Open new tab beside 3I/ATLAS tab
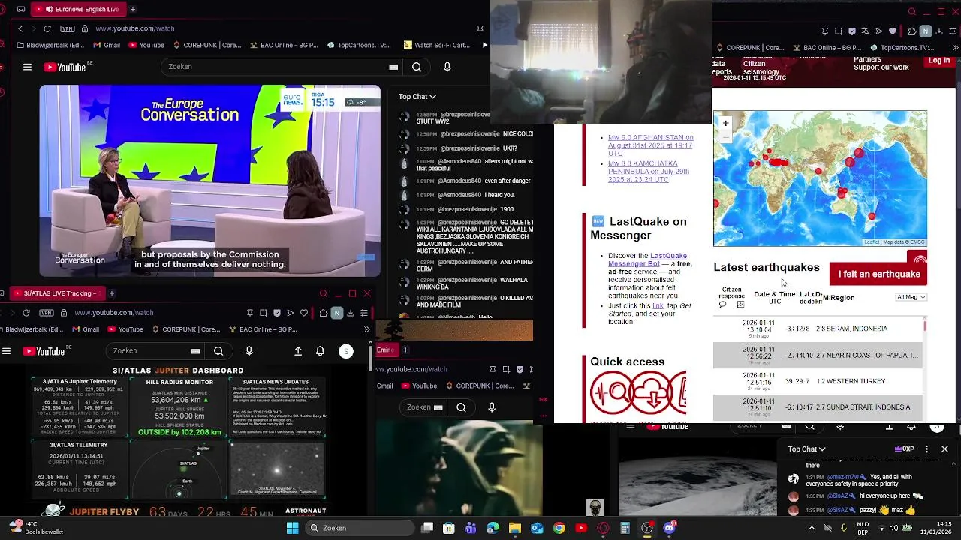Image resolution: width=961 pixels, height=540 pixels. [111, 293]
